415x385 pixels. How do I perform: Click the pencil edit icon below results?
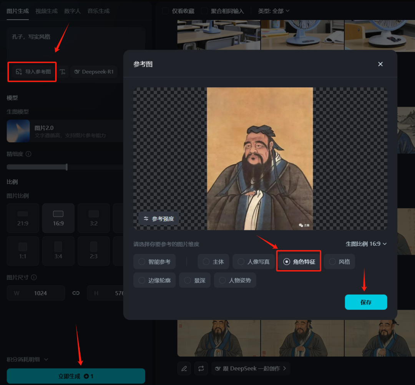[184, 368]
